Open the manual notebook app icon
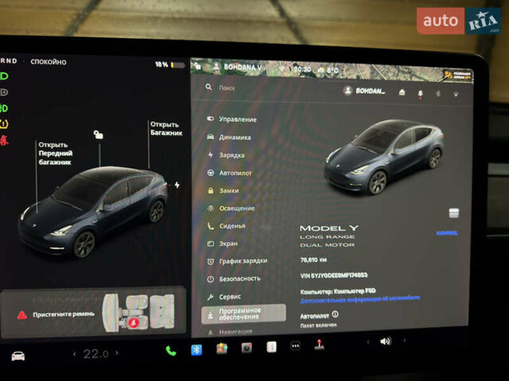 271,347
